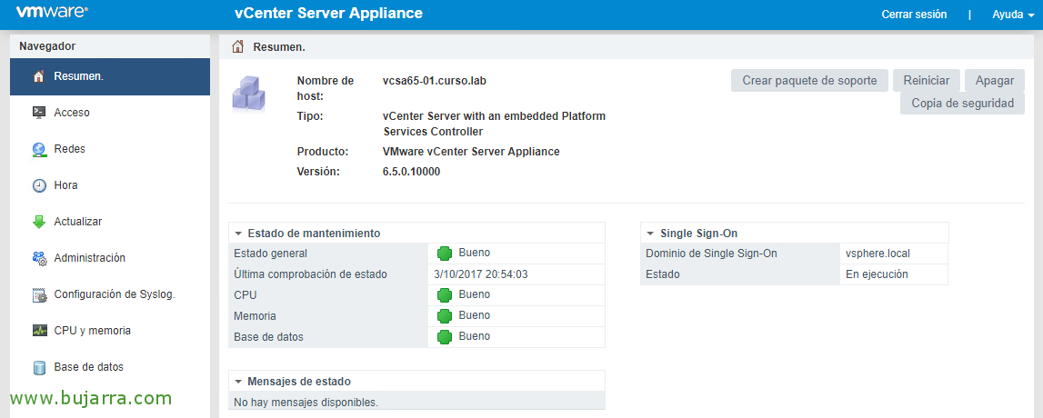Click the 'Última comprobación de estado' label
This screenshot has width=1043, height=418.
(311, 274)
